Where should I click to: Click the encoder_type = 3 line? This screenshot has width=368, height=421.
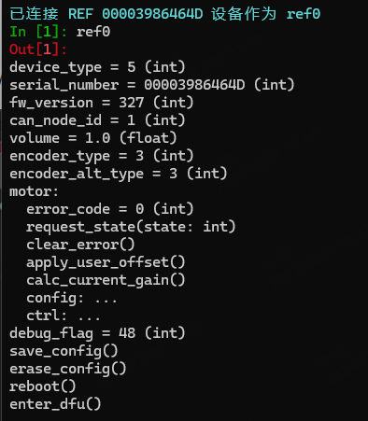tap(102, 156)
